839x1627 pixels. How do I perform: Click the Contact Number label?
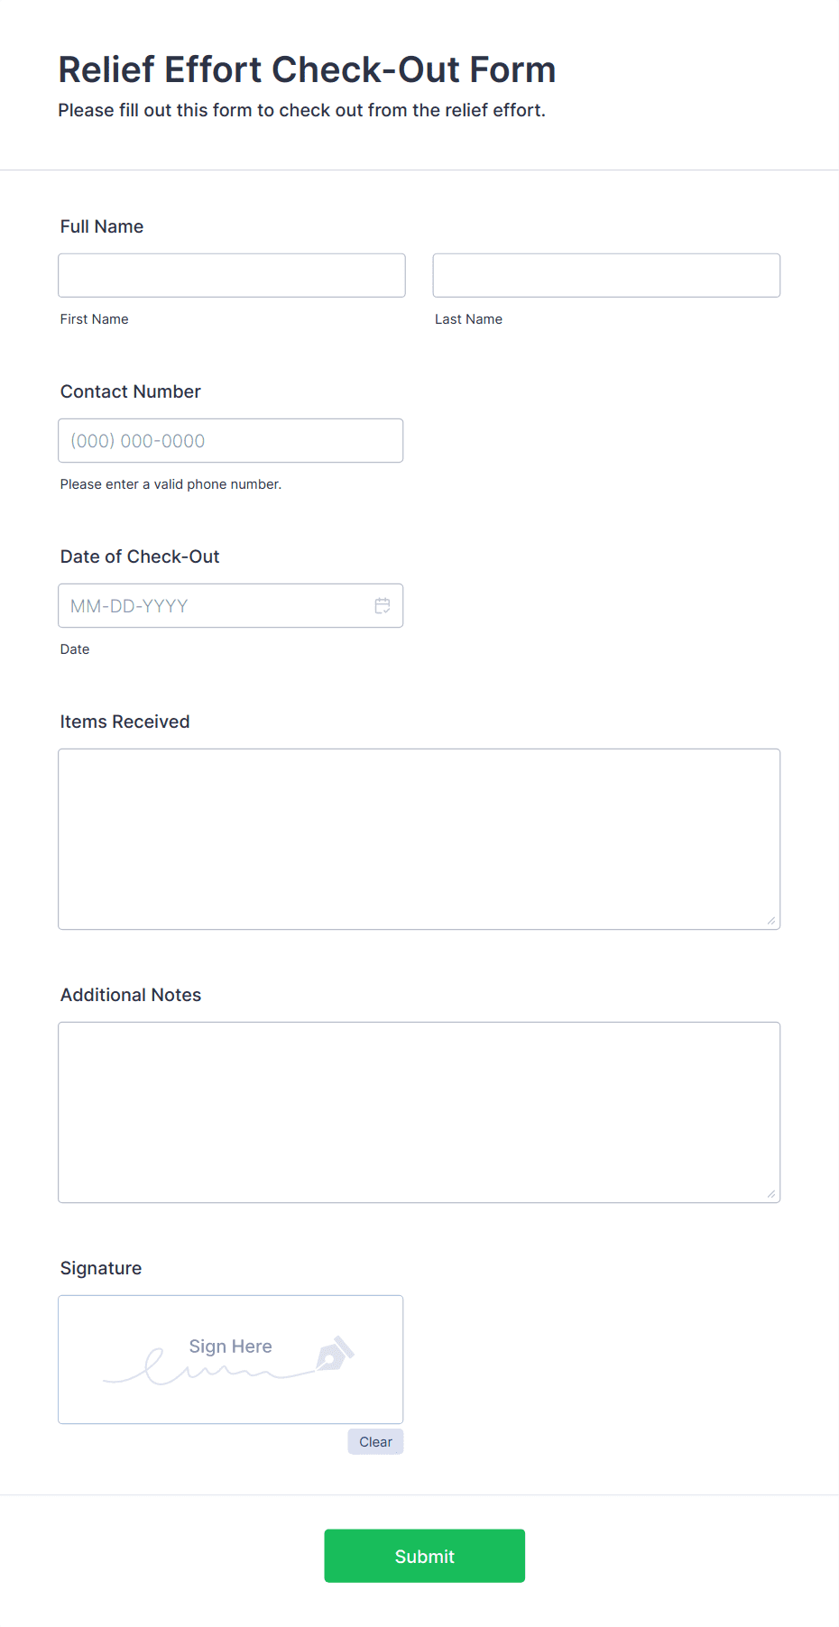[x=131, y=391]
